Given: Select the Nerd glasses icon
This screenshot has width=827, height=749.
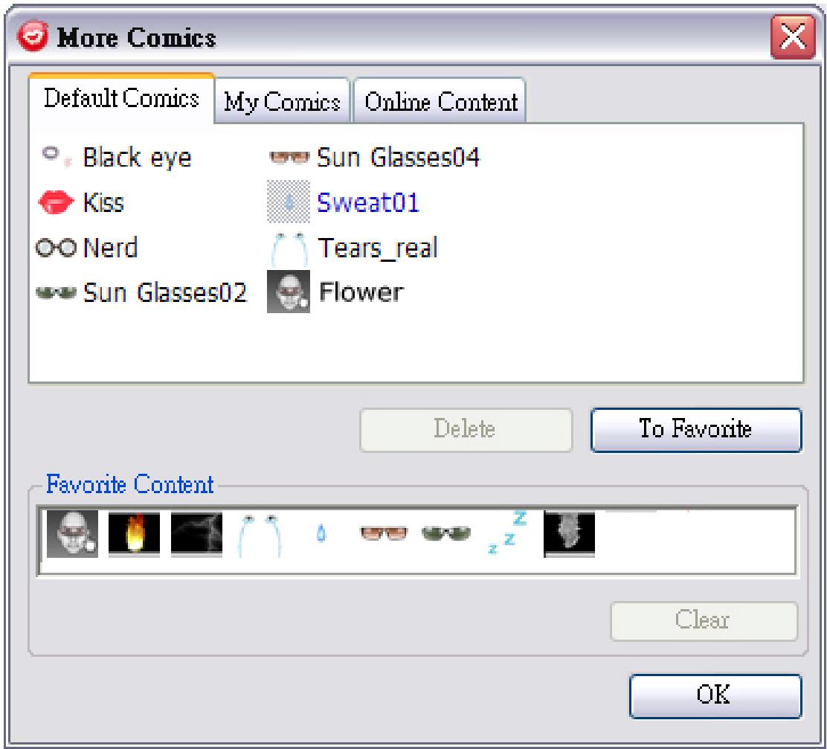Looking at the screenshot, I should coord(56,248).
